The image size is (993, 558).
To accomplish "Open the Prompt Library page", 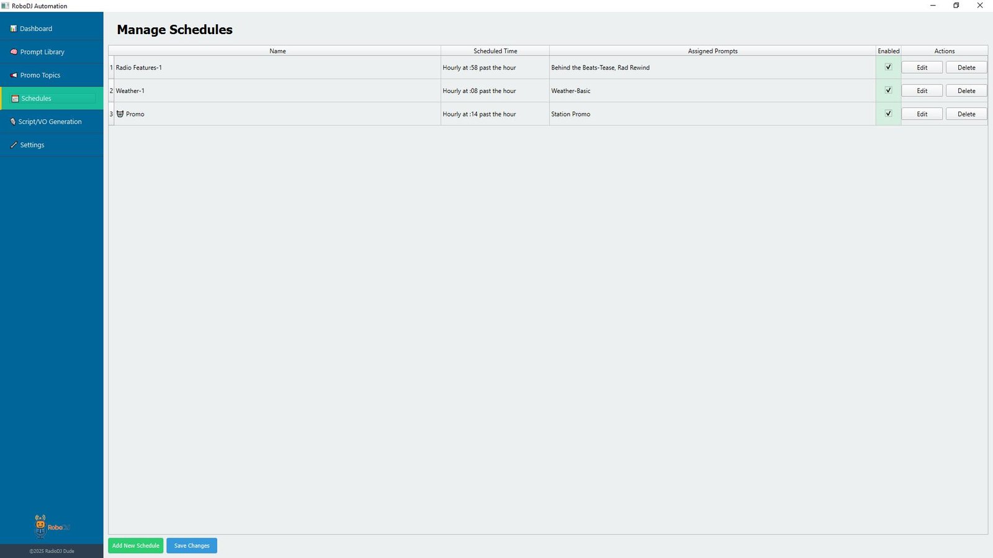I will (x=42, y=52).
